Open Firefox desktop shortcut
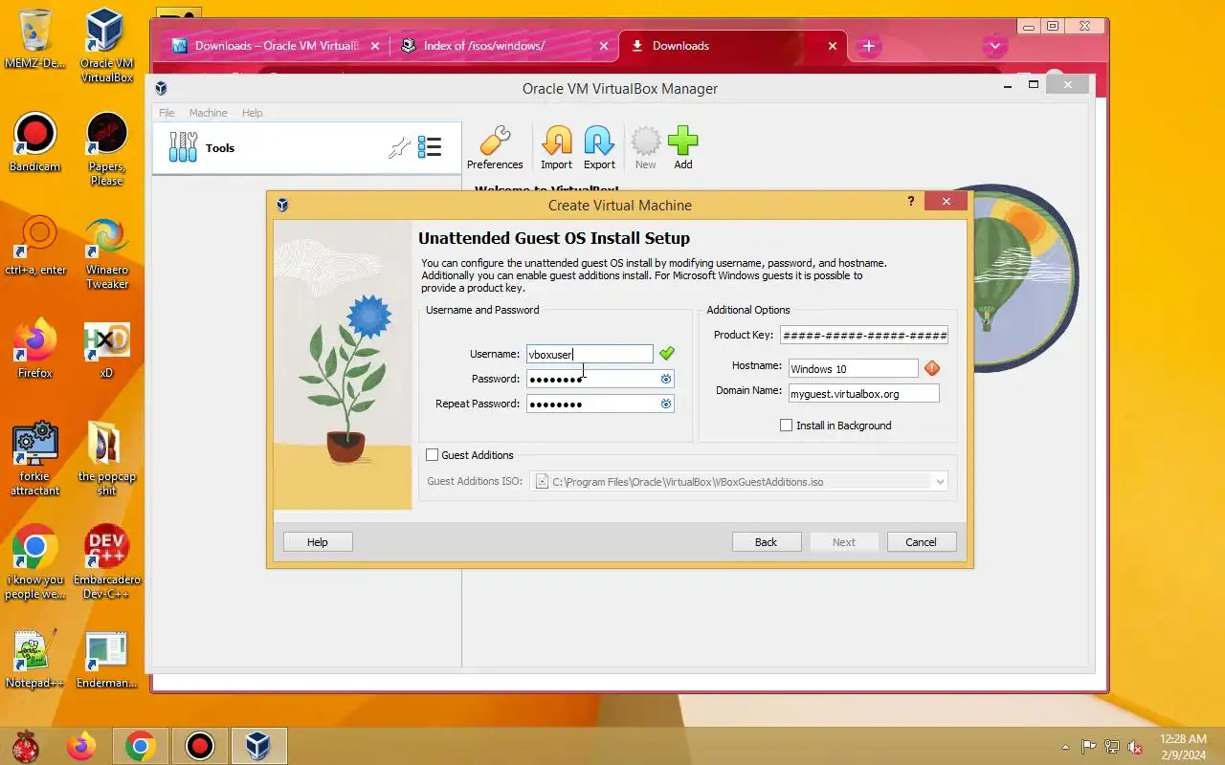The height and width of the screenshot is (765, 1225). (x=34, y=348)
